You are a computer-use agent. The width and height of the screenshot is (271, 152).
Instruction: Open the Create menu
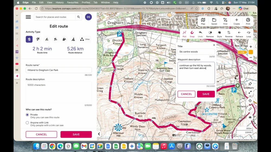[237, 21]
